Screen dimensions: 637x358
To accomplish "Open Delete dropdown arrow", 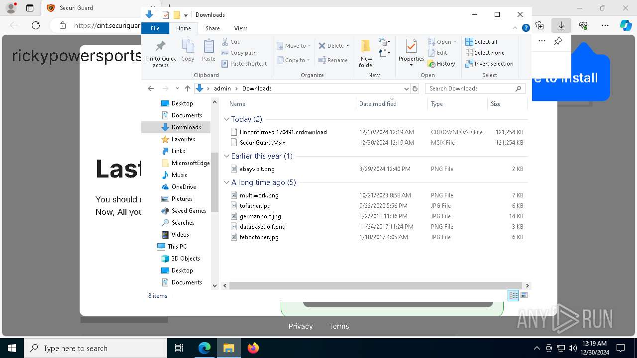I will (x=347, y=46).
